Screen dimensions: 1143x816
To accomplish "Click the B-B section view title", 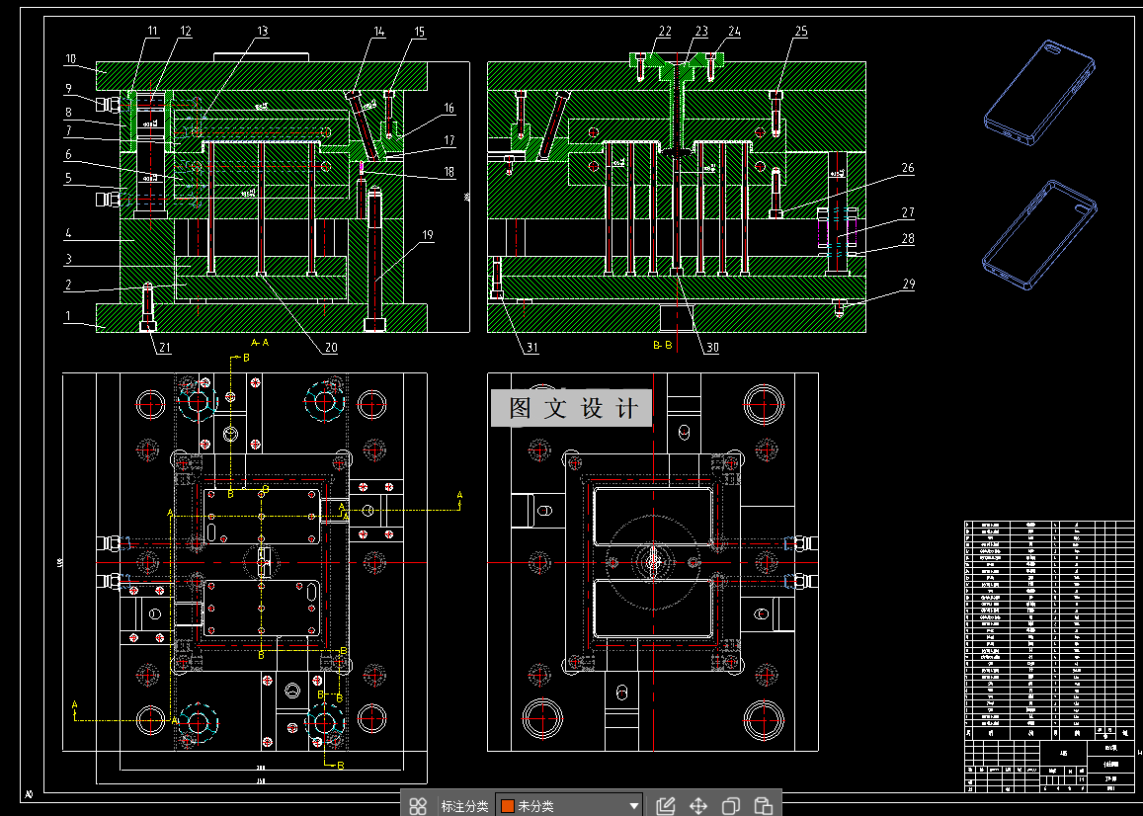I will pyautogui.click(x=662, y=345).
